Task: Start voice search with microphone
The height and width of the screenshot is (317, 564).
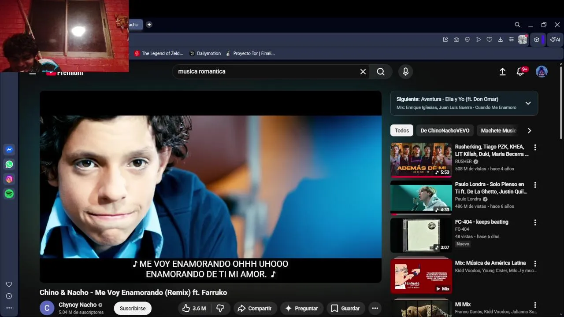Action: (x=405, y=72)
